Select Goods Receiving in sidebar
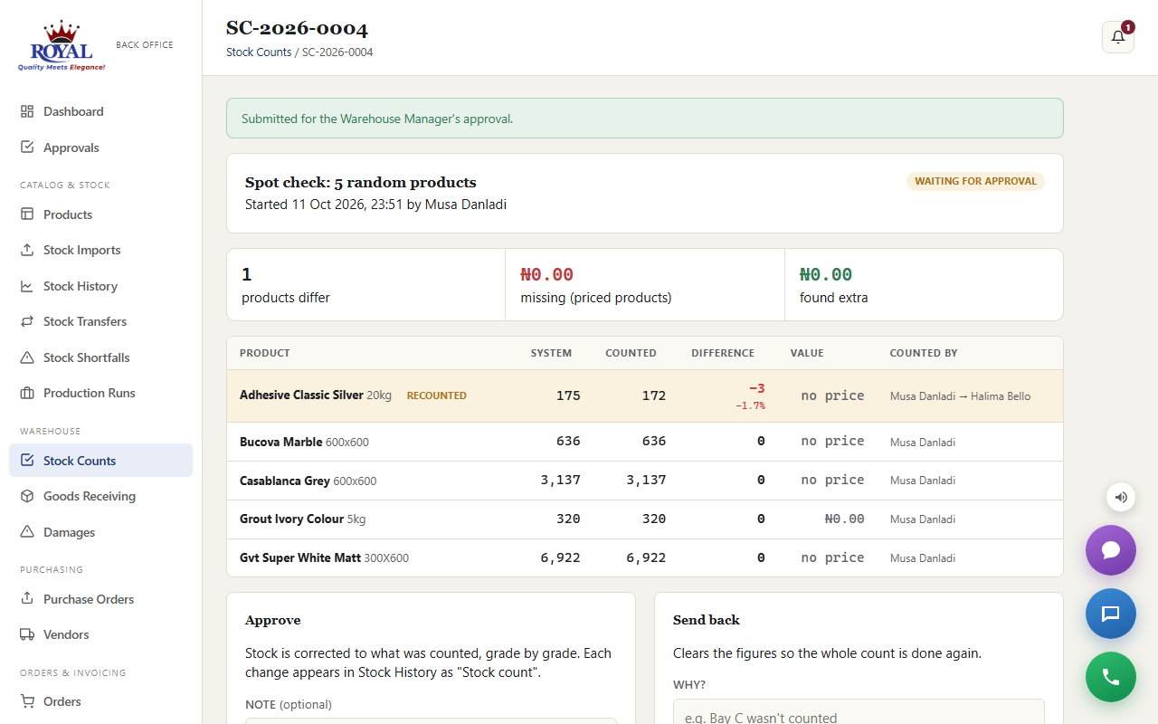 [x=100, y=496]
